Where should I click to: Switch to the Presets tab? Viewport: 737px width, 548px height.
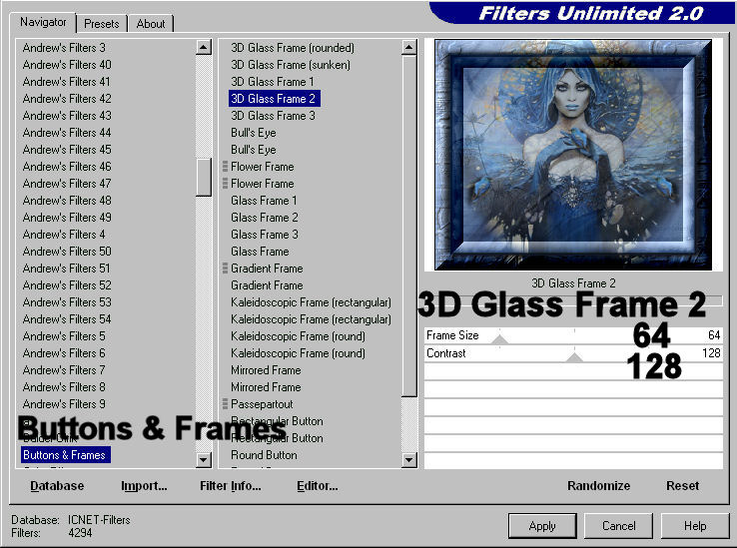pos(102,24)
